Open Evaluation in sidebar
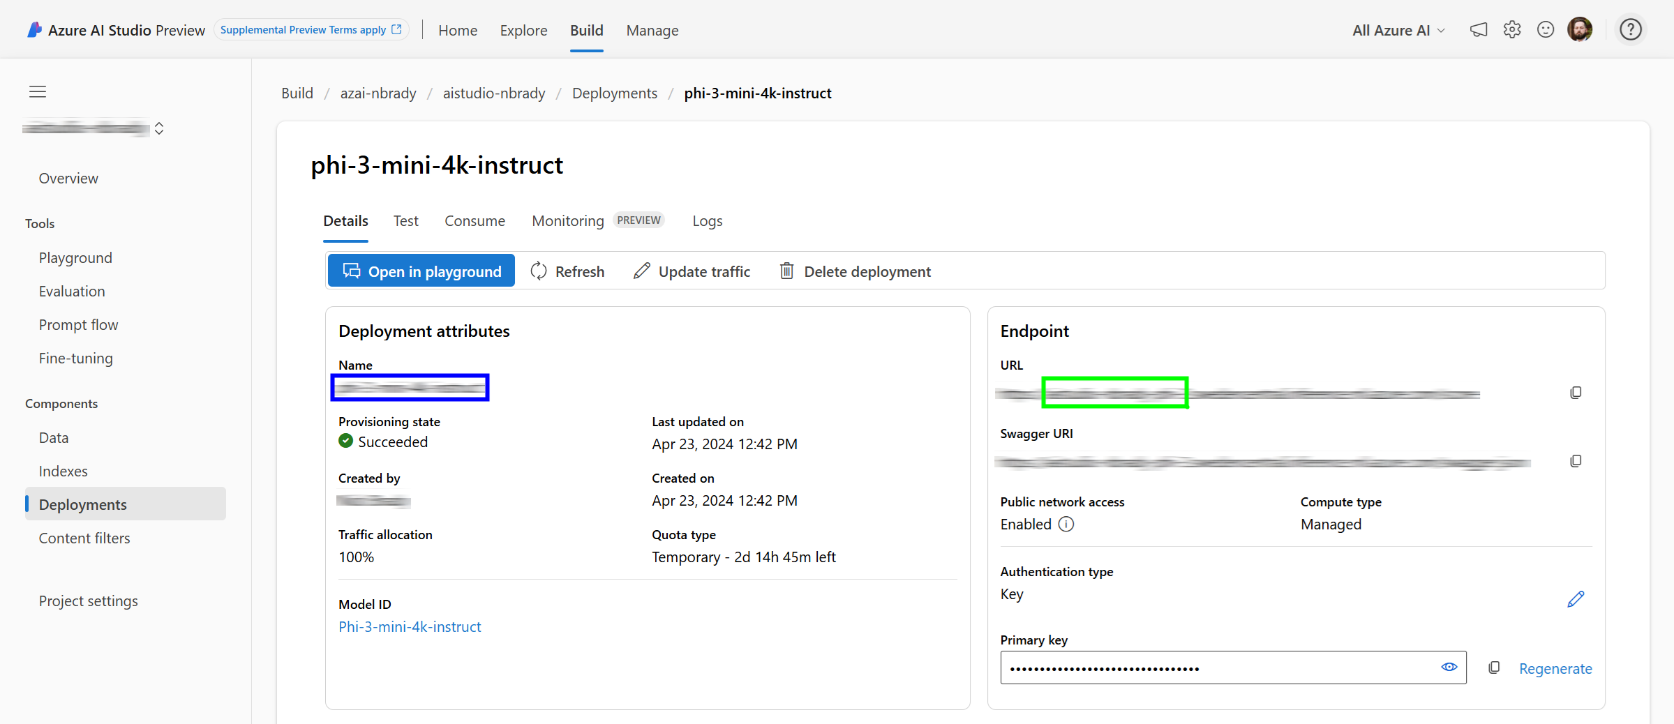The image size is (1674, 724). pos(72,291)
